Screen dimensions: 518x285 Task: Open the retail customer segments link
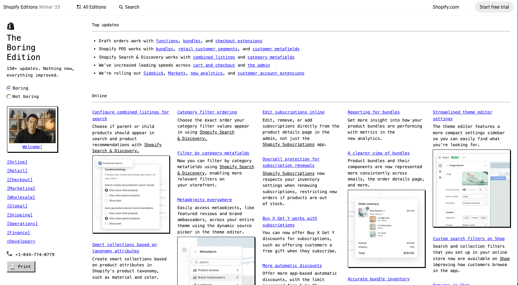pyautogui.click(x=208, y=49)
